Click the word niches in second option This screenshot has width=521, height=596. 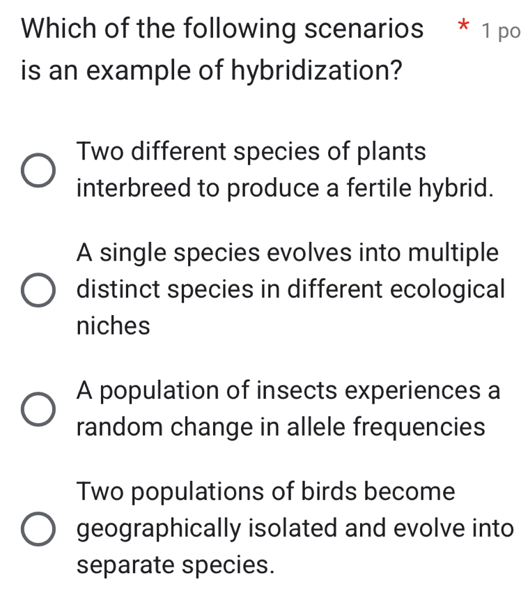click(111, 326)
